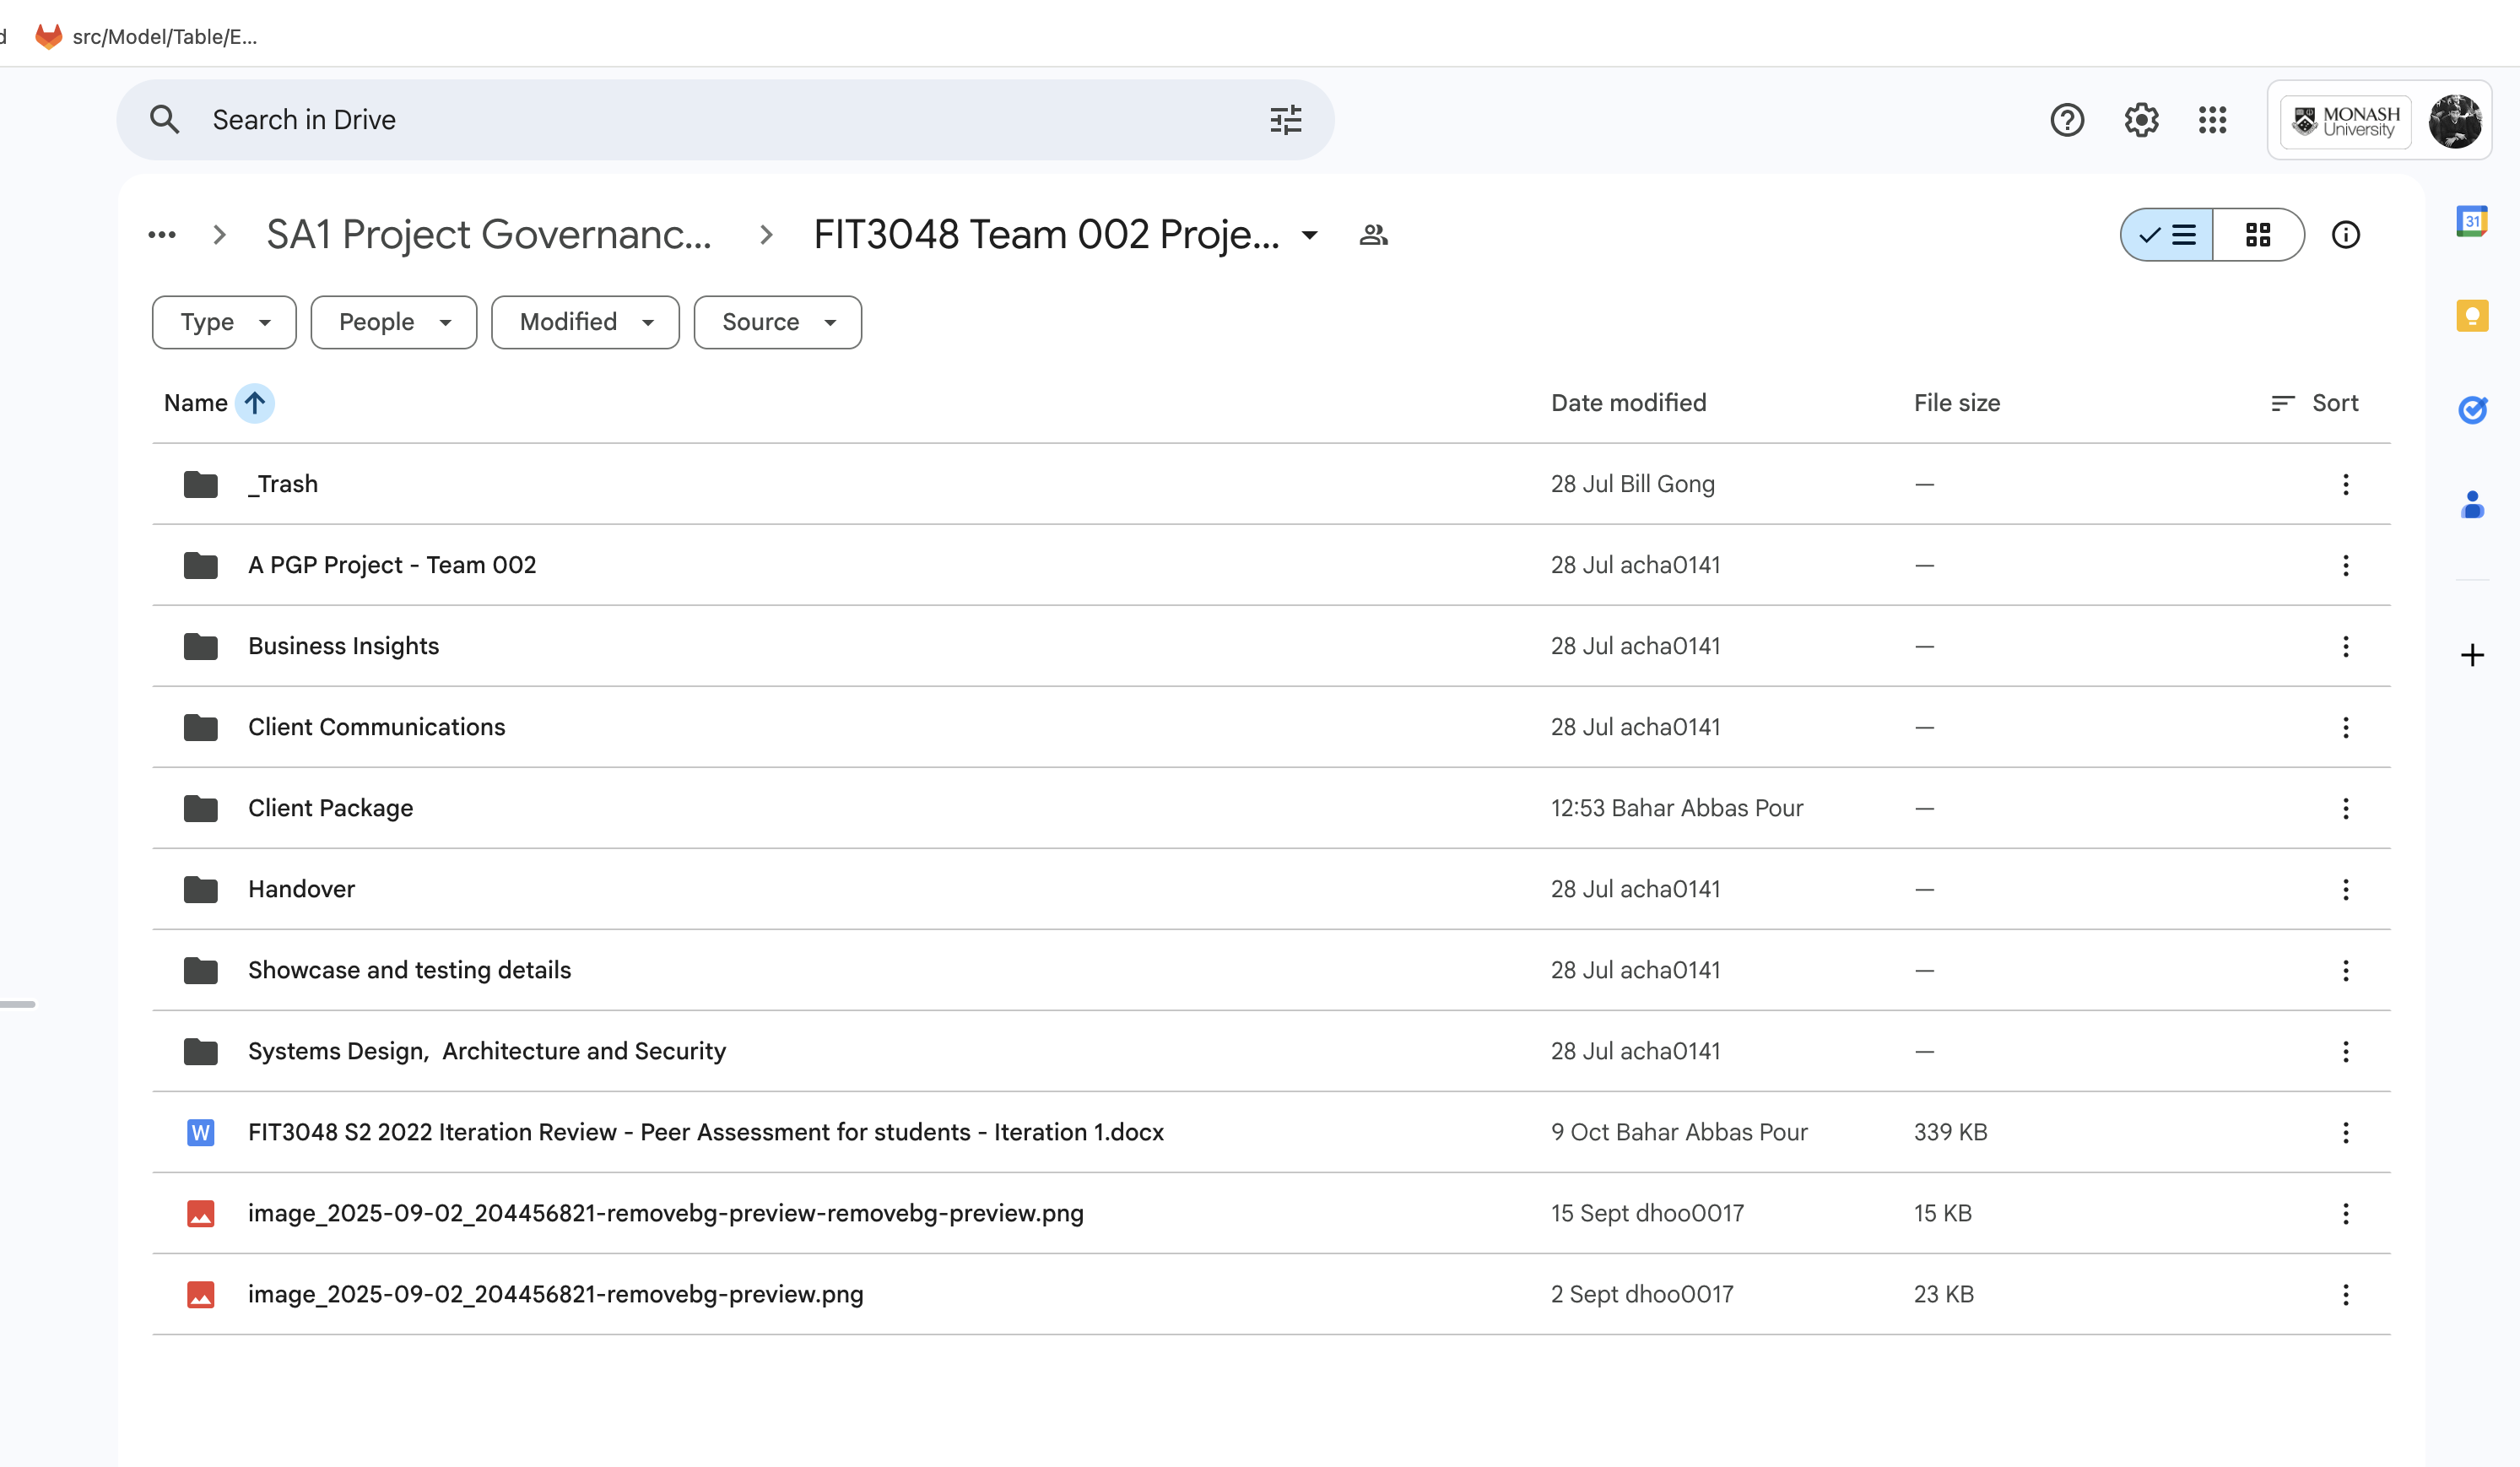Show hidden breadcrumb folders via ellipsis
The width and height of the screenshot is (2520, 1467).
tap(162, 235)
